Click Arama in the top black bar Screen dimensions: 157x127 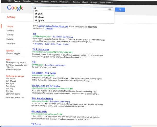pos(17,1)
